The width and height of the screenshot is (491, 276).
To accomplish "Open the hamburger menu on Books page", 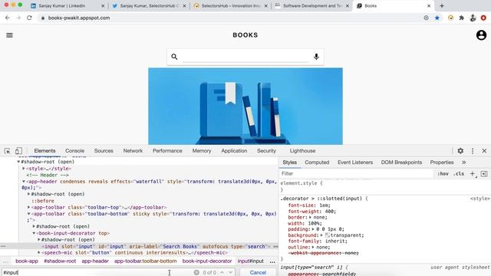I will pos(10,35).
